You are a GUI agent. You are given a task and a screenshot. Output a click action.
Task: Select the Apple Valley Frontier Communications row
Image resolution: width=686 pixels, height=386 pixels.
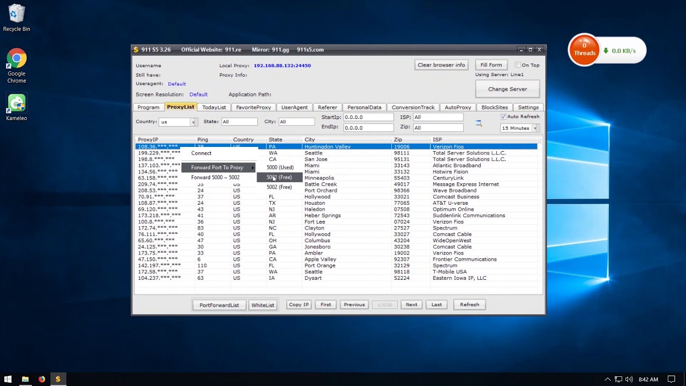click(336, 259)
